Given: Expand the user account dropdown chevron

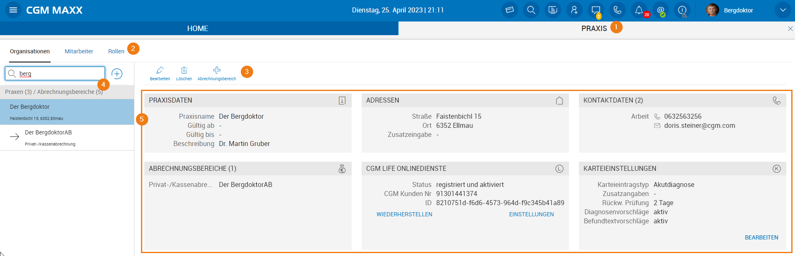Looking at the screenshot, I should click(783, 10).
